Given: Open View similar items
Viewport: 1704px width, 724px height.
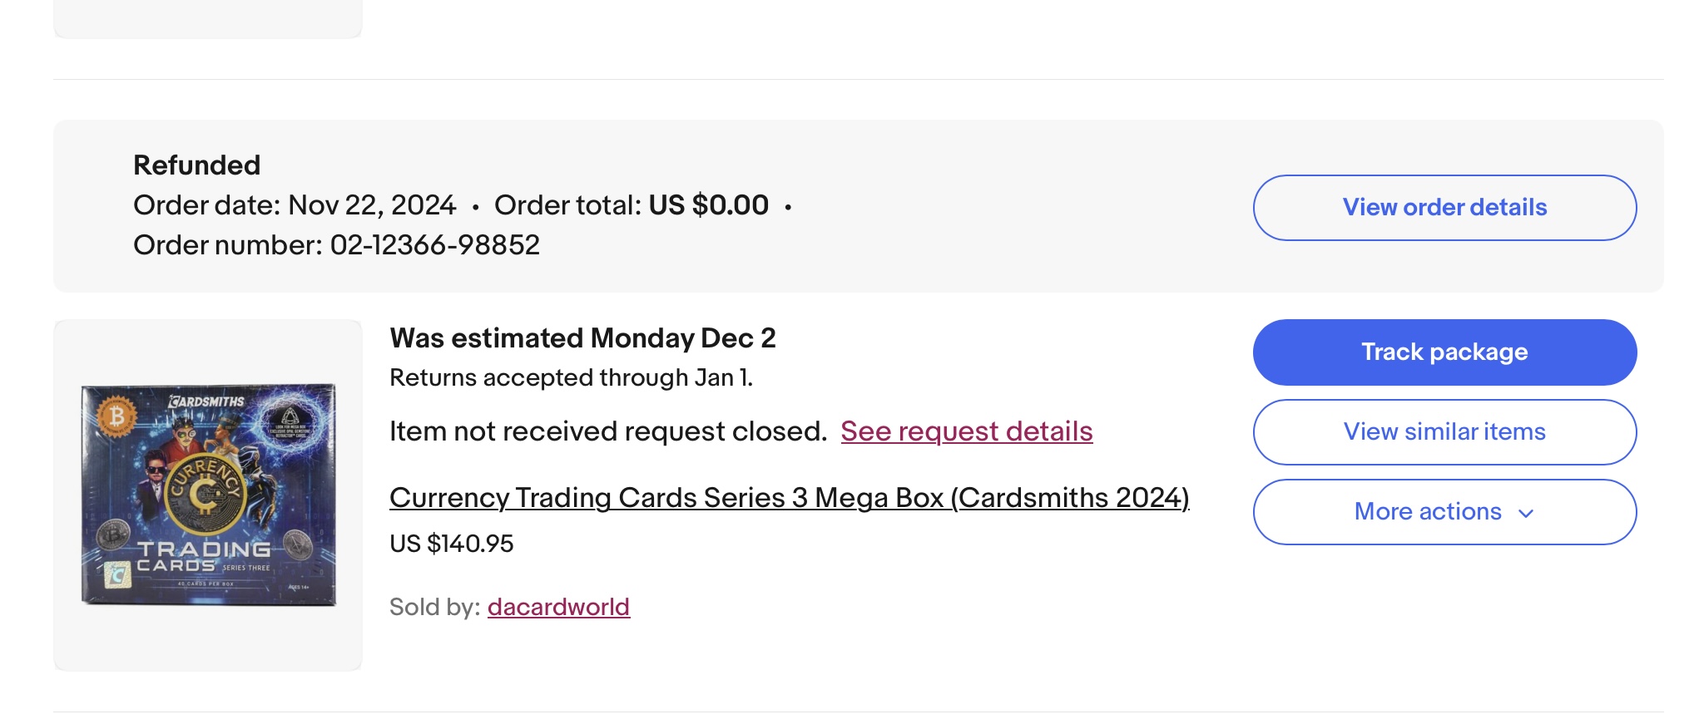Looking at the screenshot, I should pyautogui.click(x=1444, y=432).
